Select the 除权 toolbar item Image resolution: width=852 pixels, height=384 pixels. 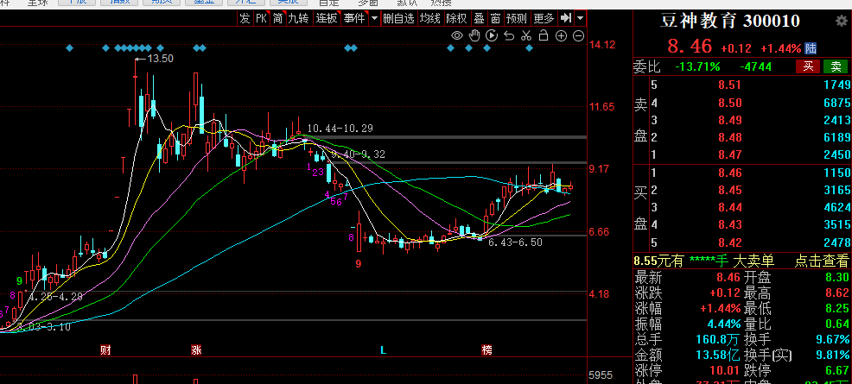456,18
